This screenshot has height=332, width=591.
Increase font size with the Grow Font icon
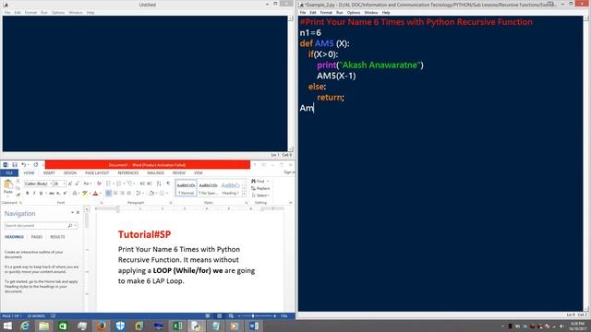(70, 184)
